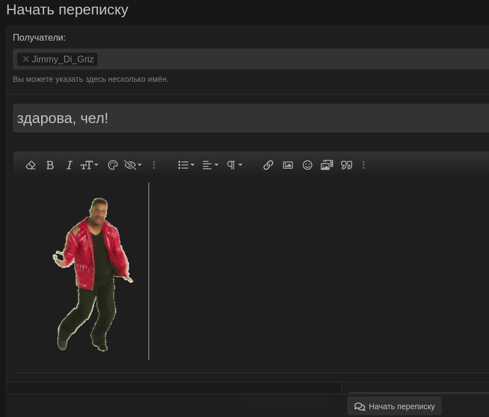This screenshot has height=417, width=489.
Task: Click the insert media icon
Action: (x=327, y=165)
